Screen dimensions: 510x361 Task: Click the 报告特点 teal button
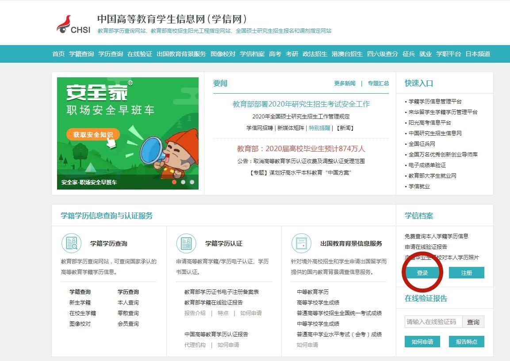[x=466, y=342]
